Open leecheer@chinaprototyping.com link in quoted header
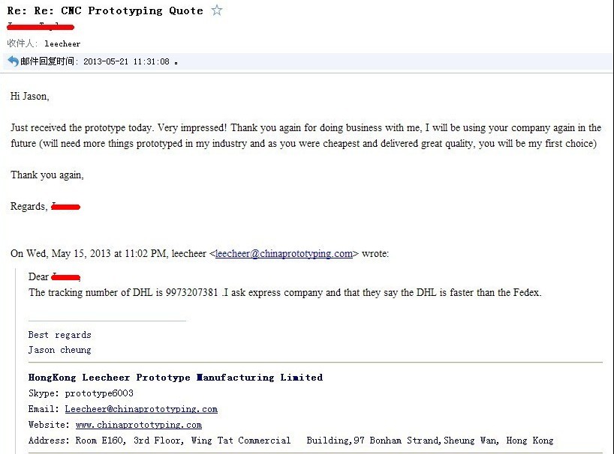This screenshot has width=614, height=454. 284,253
